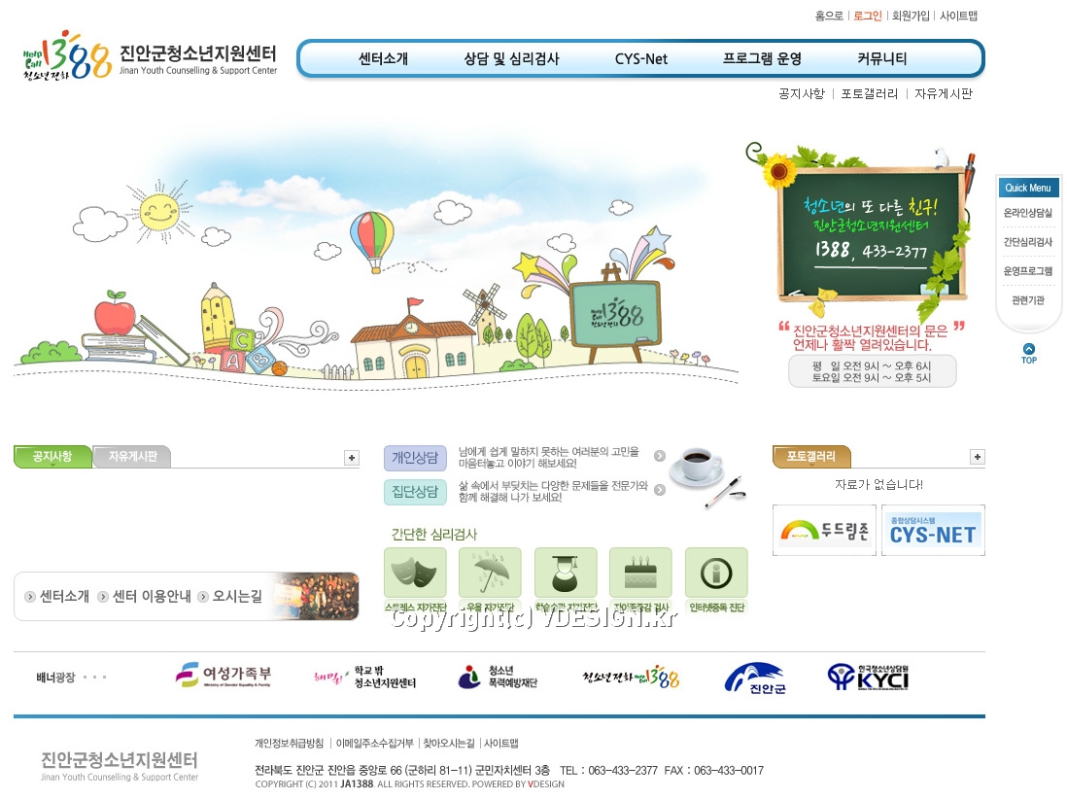Open the 진안군 banner logo

click(x=755, y=678)
